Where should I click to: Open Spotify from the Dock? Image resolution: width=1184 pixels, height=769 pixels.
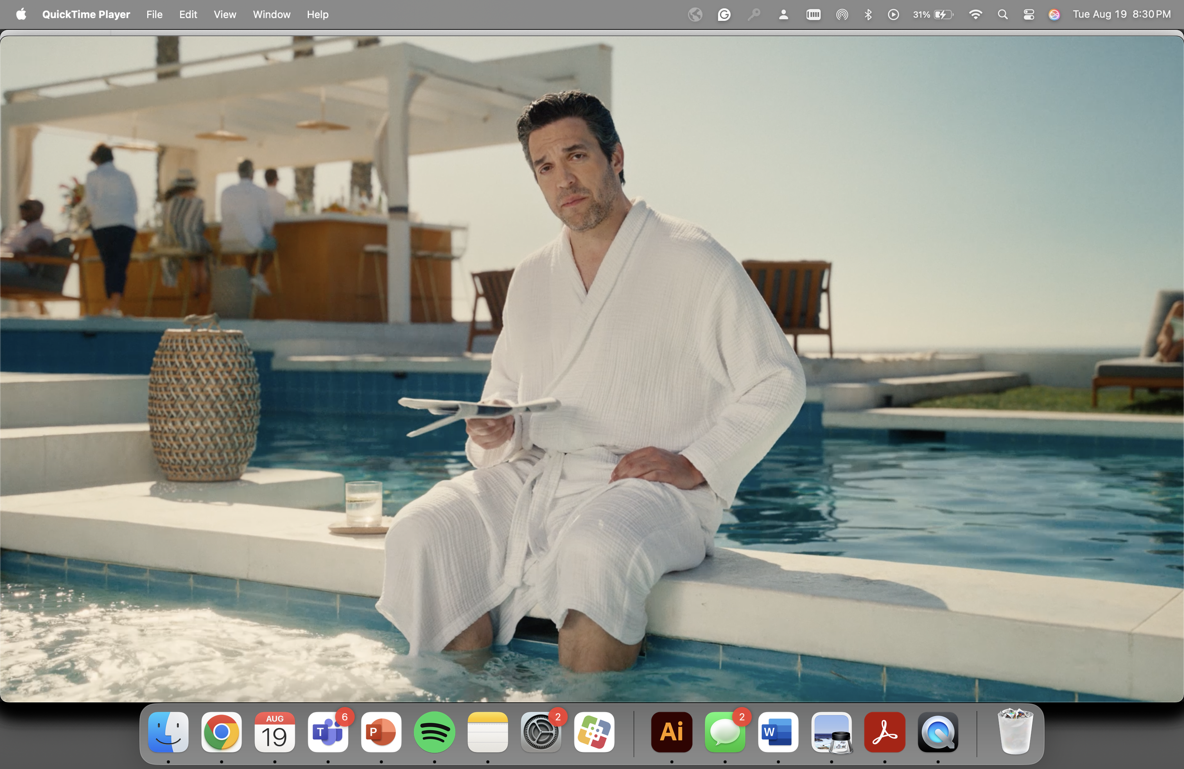click(x=434, y=732)
